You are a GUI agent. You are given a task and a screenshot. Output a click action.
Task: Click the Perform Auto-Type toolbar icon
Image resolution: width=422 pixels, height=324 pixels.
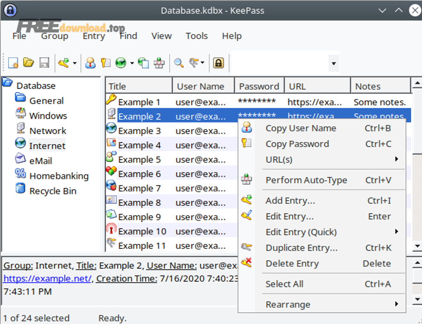tap(159, 63)
